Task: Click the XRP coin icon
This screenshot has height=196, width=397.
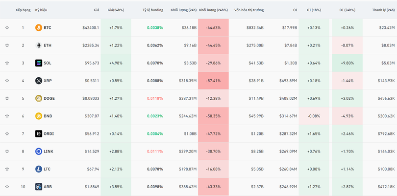Action: (x=39, y=81)
